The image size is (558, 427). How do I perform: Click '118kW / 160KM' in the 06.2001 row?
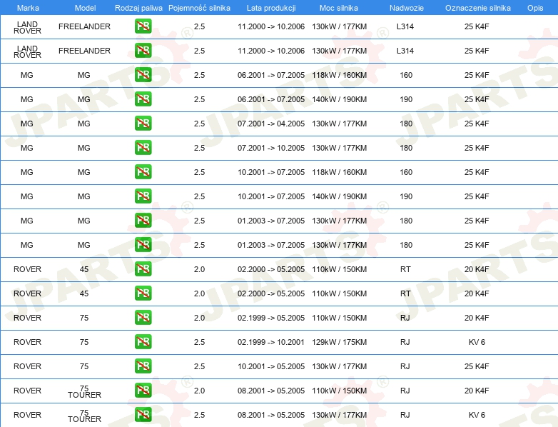click(x=339, y=75)
